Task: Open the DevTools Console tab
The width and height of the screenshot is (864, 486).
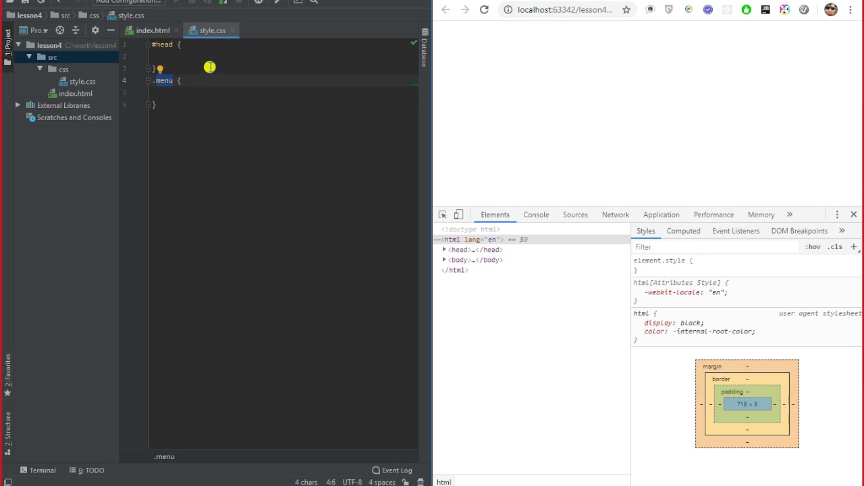Action: click(x=536, y=215)
